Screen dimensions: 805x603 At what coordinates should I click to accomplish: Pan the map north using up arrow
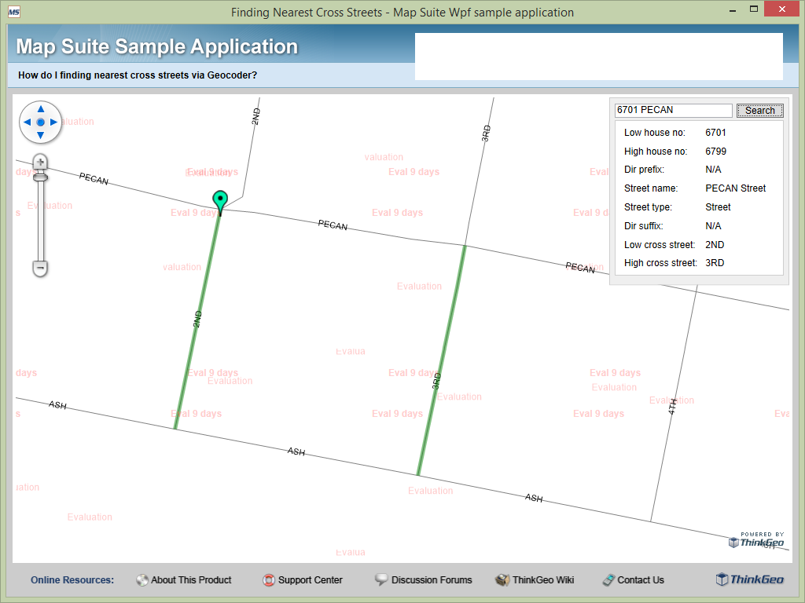point(40,111)
